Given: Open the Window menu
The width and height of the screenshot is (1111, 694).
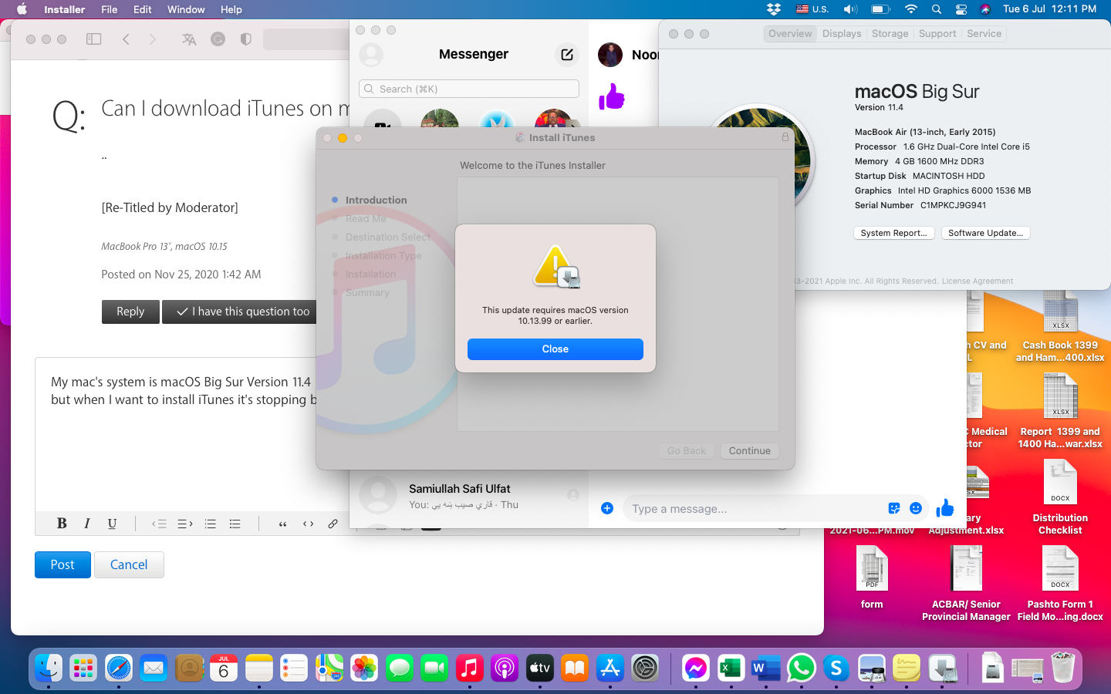Looking at the screenshot, I should coord(186,9).
